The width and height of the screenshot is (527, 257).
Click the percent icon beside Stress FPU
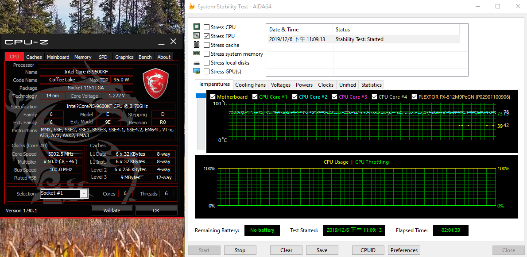[x=197, y=35]
